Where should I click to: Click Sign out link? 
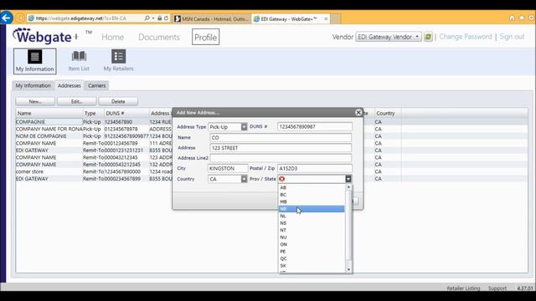click(x=512, y=37)
